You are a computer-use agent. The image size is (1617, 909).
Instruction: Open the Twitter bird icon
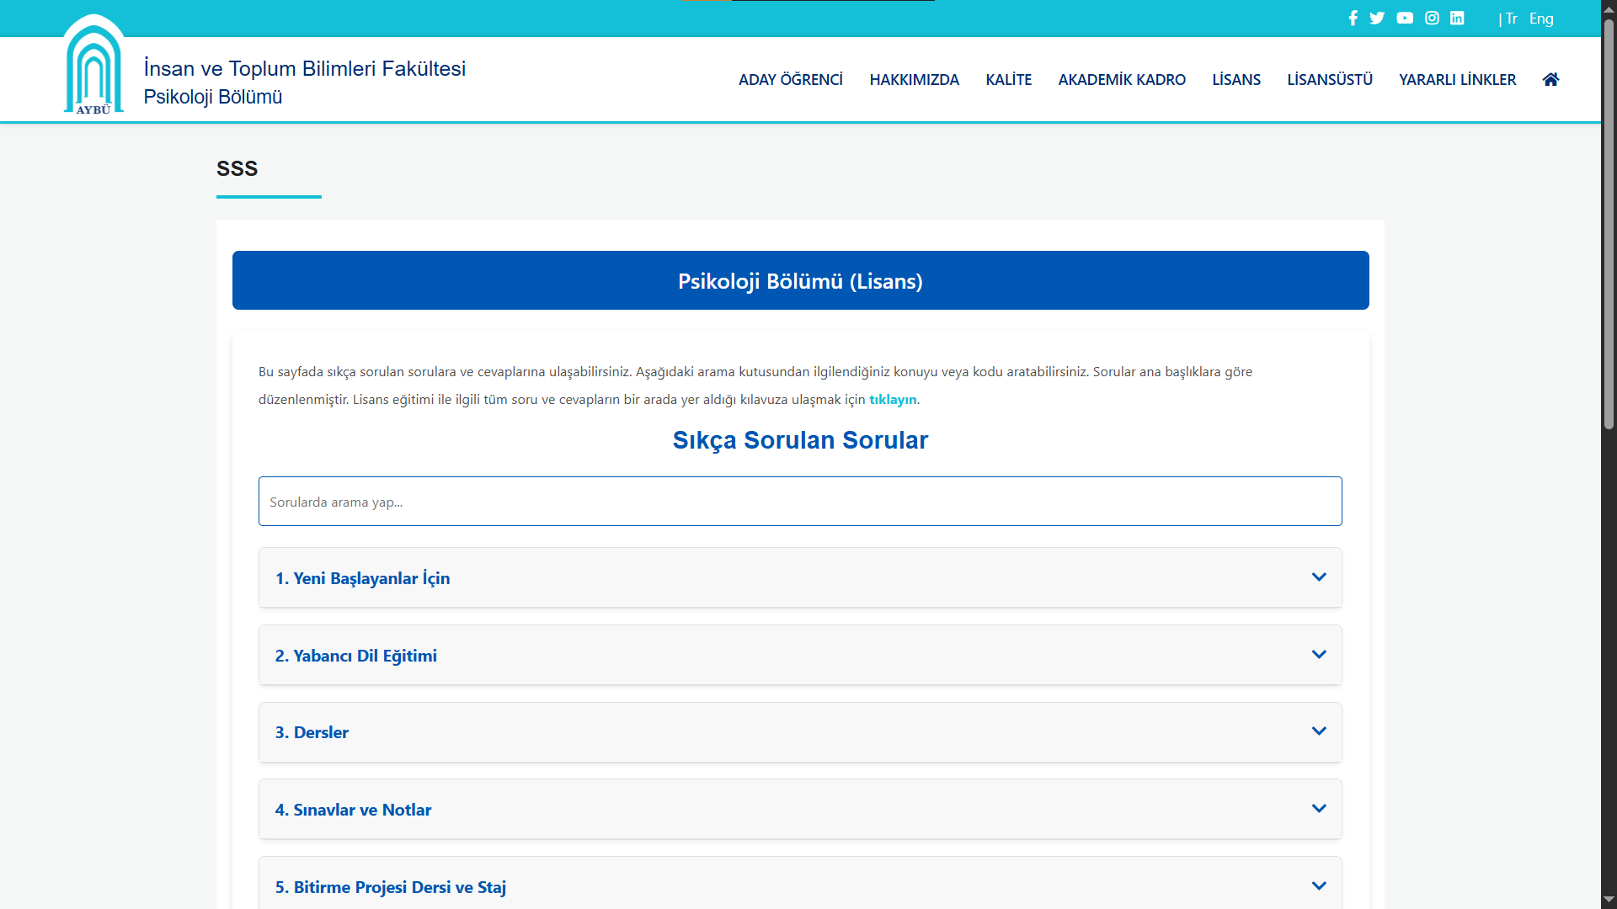click(1377, 19)
